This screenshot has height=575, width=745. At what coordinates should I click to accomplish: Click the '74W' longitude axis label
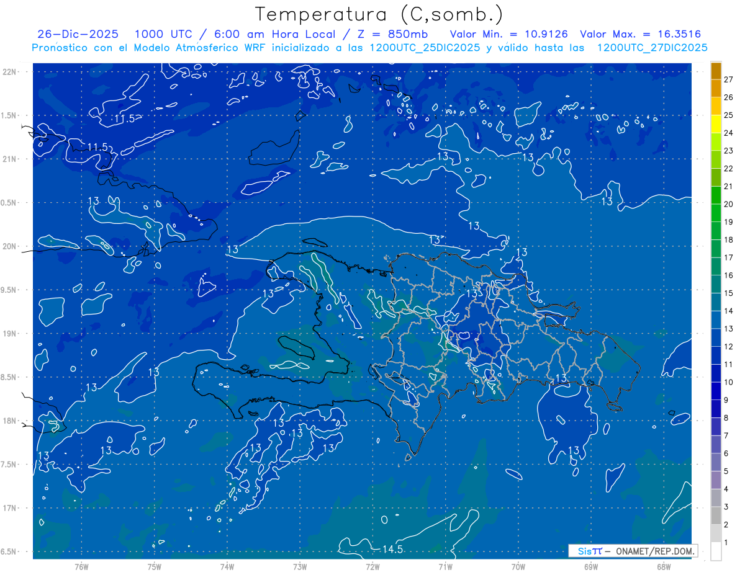coord(227,567)
